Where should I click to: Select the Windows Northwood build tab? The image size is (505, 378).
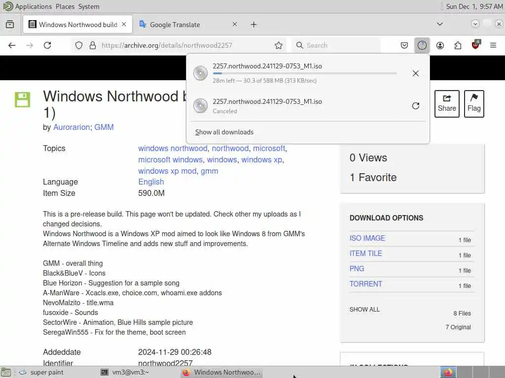coord(77,25)
